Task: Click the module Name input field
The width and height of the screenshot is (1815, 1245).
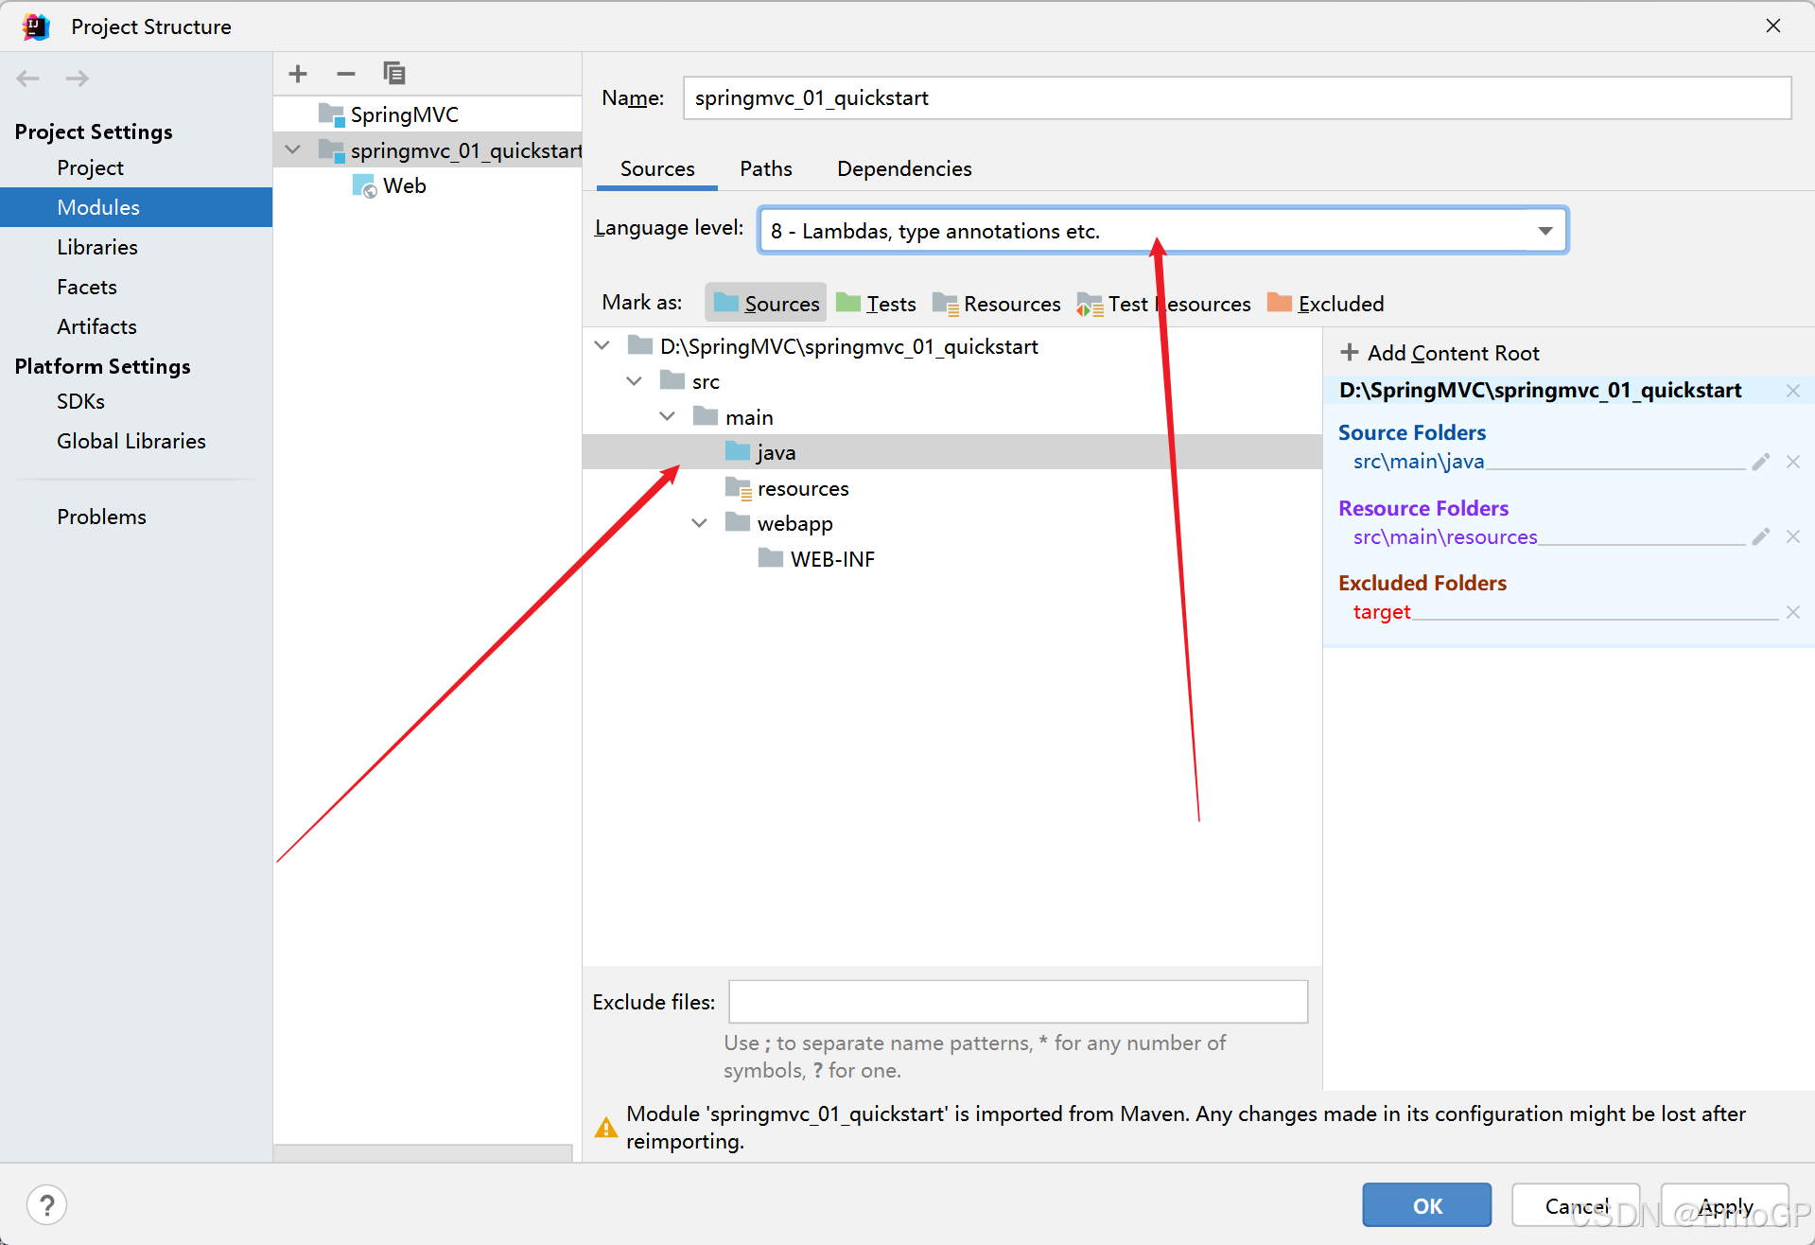Action: pos(1237,98)
